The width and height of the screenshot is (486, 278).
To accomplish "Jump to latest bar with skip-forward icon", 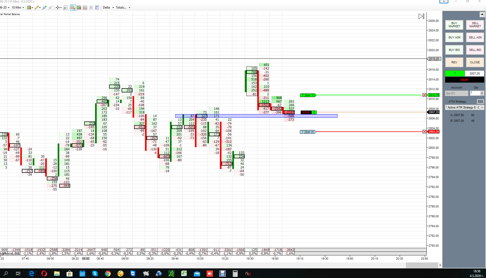I will click(421, 16).
